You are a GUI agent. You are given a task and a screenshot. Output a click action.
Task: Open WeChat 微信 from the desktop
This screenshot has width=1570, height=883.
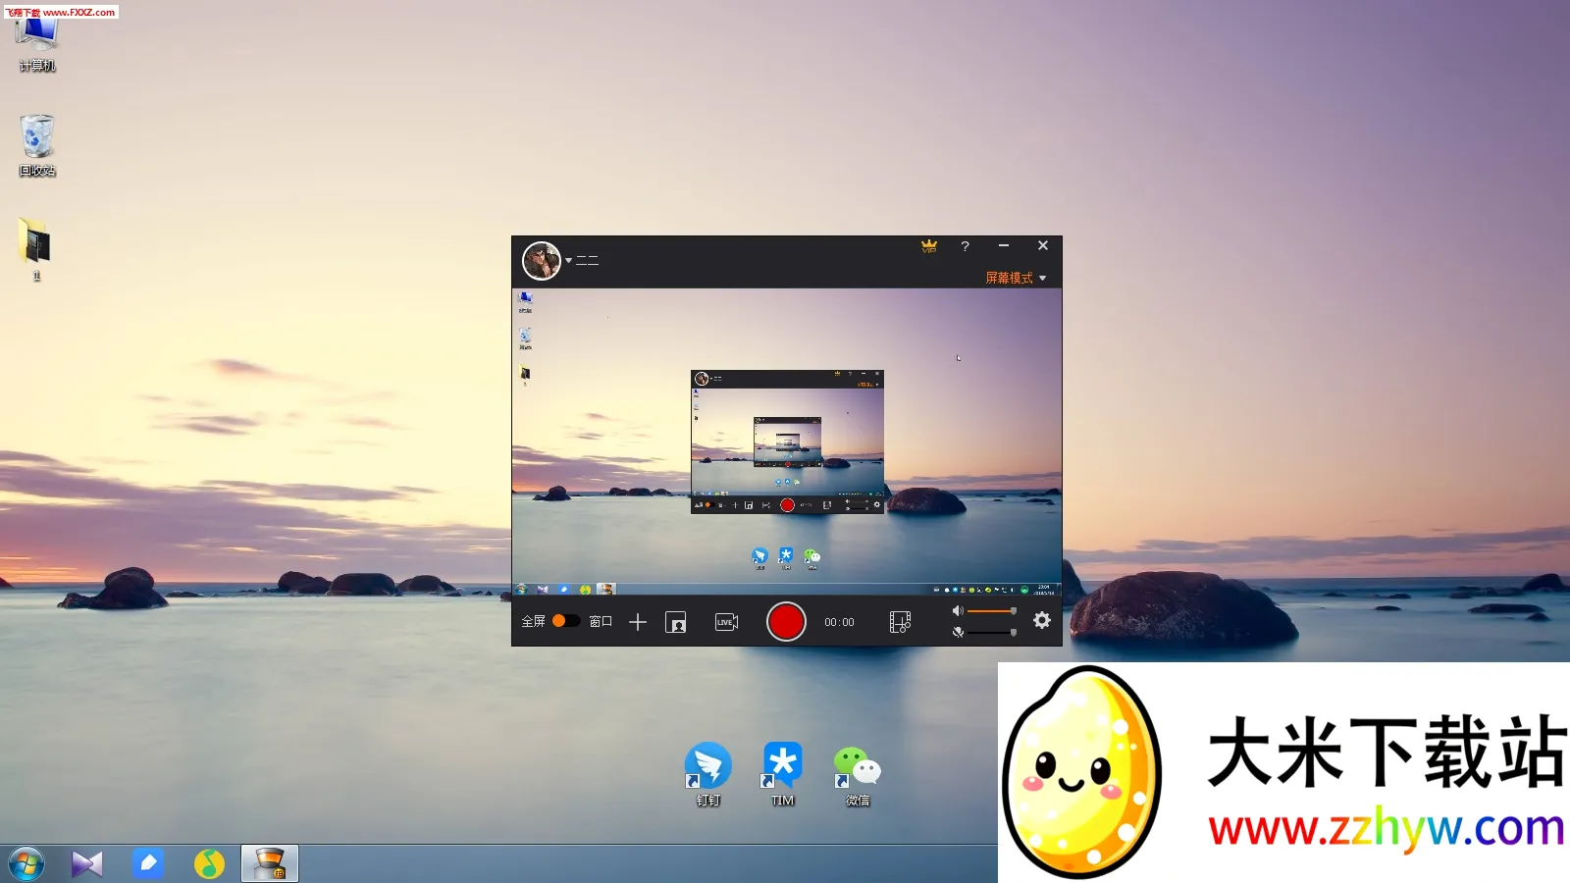(x=856, y=770)
